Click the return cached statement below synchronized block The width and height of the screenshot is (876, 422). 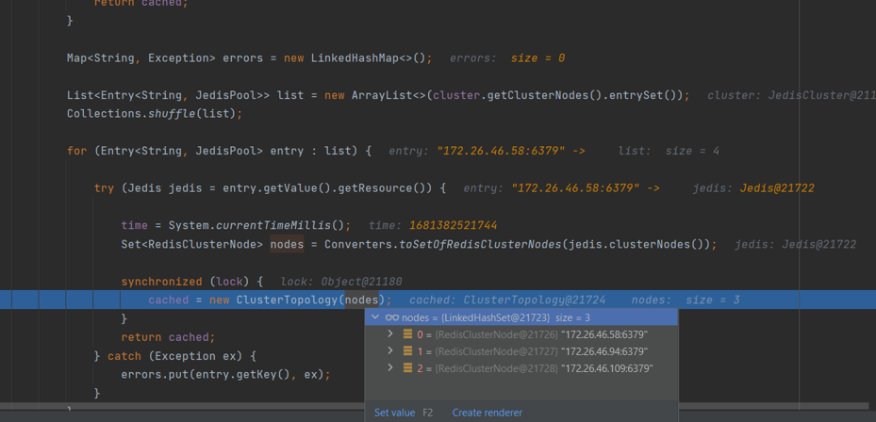(x=168, y=337)
